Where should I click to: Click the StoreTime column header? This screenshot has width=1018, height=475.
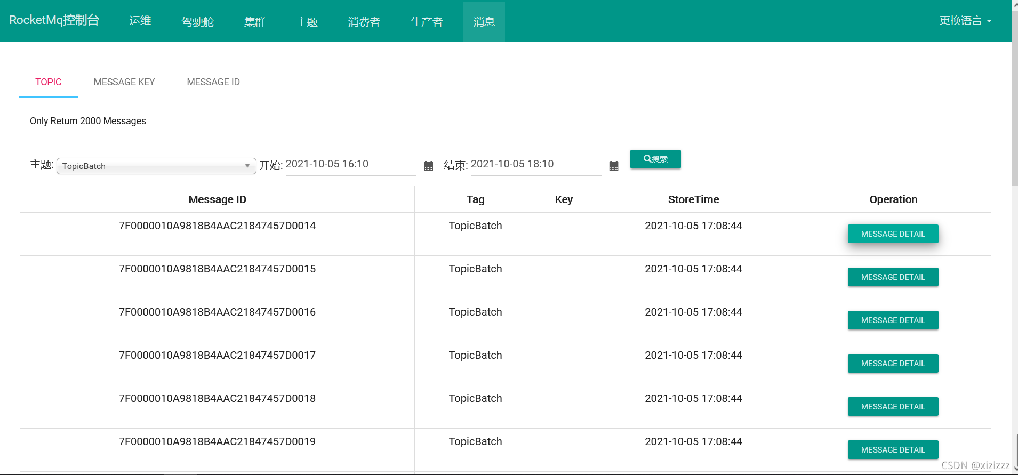click(694, 199)
